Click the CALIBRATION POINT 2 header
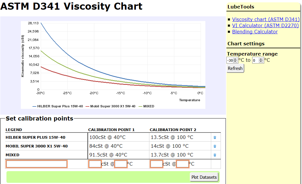Screen dimensions: 302x184 [173, 130]
